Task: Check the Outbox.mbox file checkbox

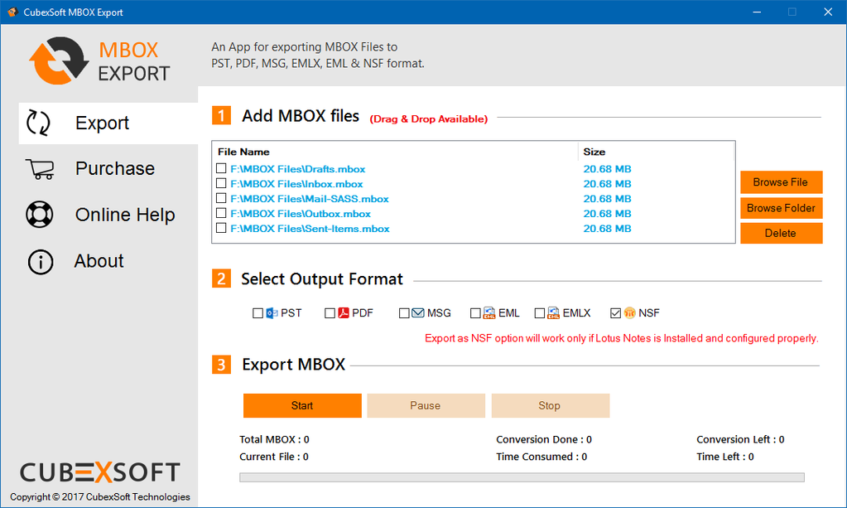Action: point(221,213)
